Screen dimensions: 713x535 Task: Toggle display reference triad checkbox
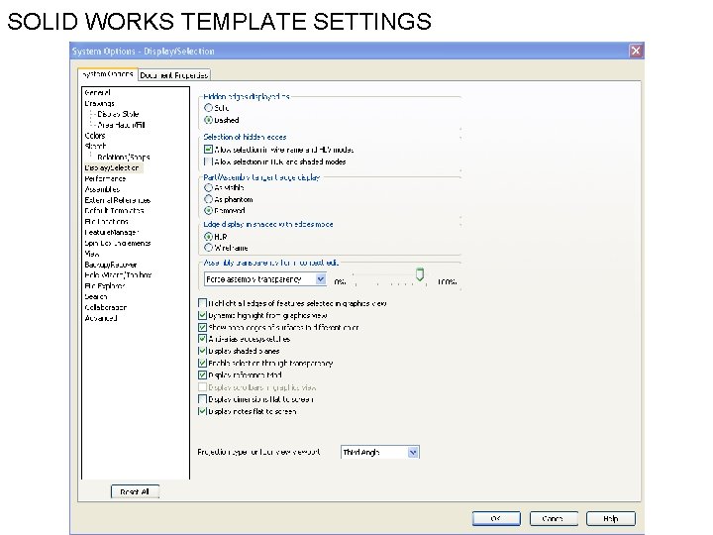pyautogui.click(x=203, y=374)
